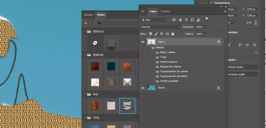This screenshot has height=128, width=266.
Task: Flip horizontally icon in Transformar section
Action: (x=249, y=23)
